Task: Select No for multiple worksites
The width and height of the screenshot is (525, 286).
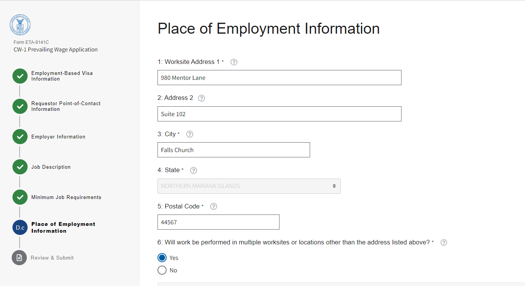Action: click(162, 270)
